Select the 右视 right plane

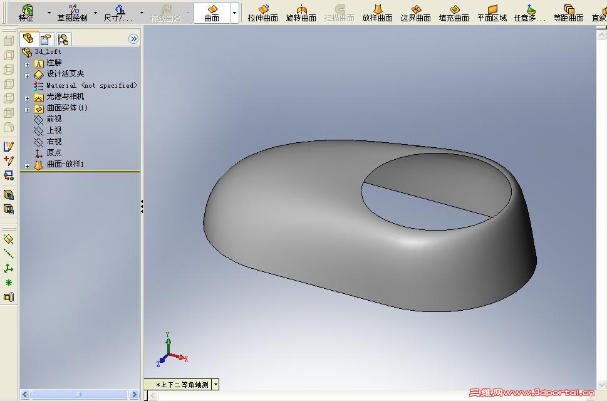pos(48,141)
